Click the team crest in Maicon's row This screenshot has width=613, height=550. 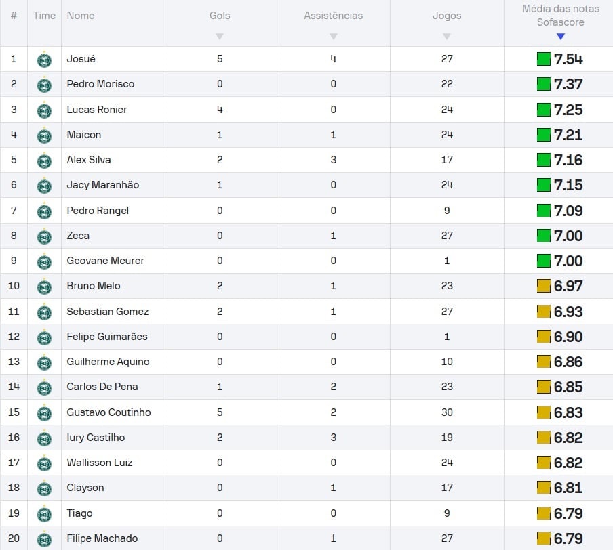(x=44, y=135)
